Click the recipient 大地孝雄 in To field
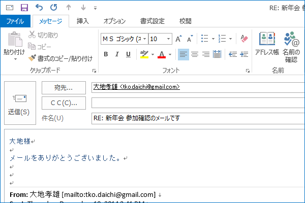The height and width of the screenshot is (203, 305). 136,87
